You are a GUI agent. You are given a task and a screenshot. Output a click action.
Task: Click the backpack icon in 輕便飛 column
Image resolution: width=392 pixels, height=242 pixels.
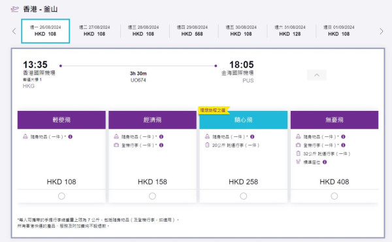tap(25, 136)
